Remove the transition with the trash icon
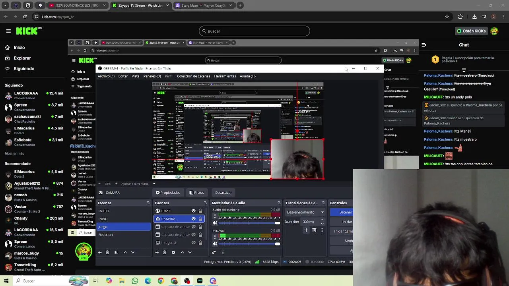Image resolution: width=509 pixels, height=286 pixels. point(314,230)
